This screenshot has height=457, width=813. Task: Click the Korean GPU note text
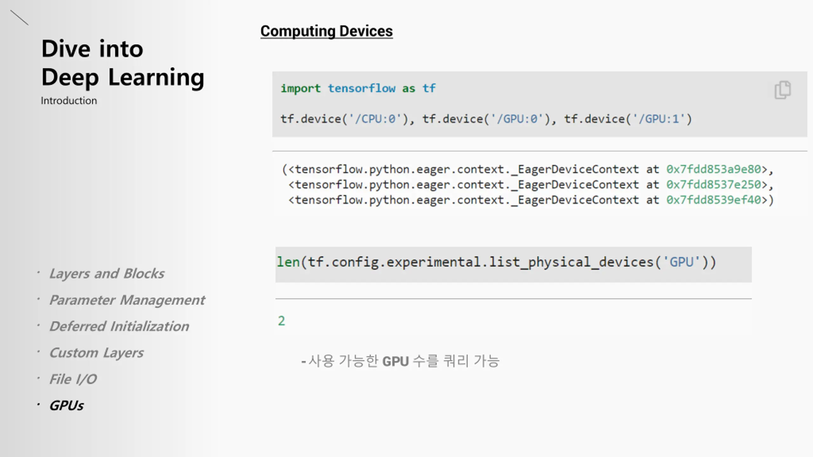[400, 361]
